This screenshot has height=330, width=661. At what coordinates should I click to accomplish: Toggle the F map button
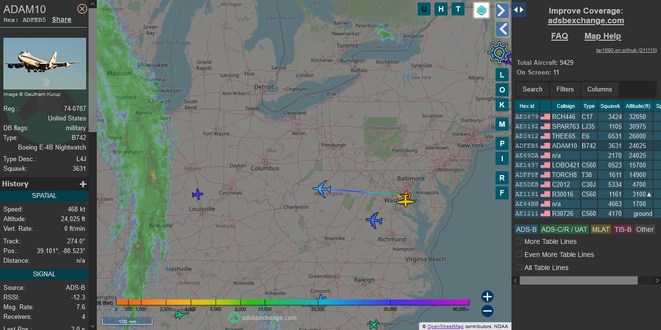(502, 193)
